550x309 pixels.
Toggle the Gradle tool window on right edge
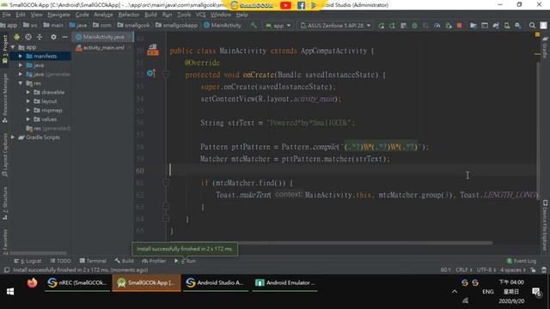pyautogui.click(x=545, y=47)
